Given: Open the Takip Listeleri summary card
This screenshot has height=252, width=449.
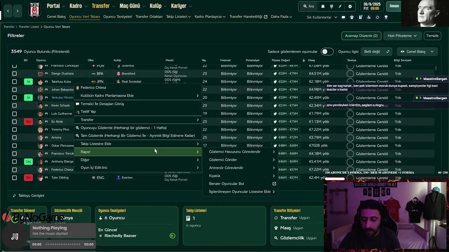Looking at the screenshot, I should 224,225.
